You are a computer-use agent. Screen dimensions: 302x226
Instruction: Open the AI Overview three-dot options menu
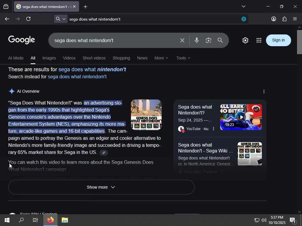coord(264,92)
